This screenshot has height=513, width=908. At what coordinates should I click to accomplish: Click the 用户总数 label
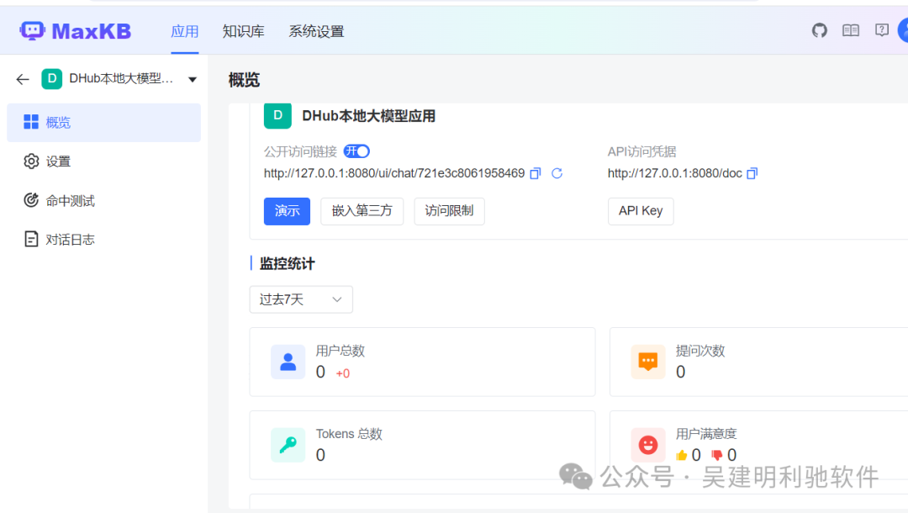[340, 351]
